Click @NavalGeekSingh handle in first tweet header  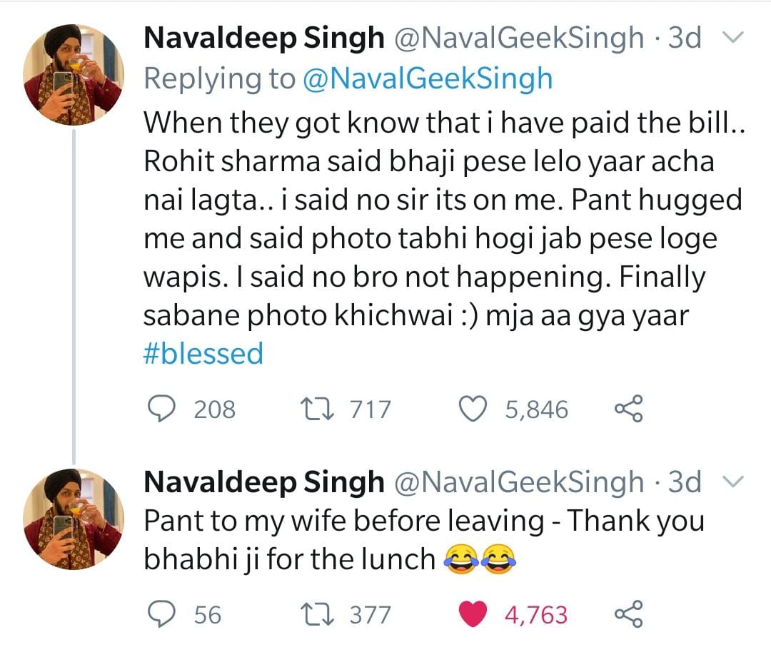tap(519, 38)
